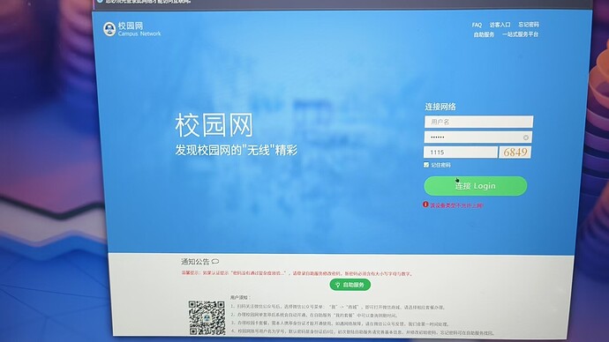Click the large 校园网 banner title
The image size is (609, 342).
pyautogui.click(x=214, y=125)
